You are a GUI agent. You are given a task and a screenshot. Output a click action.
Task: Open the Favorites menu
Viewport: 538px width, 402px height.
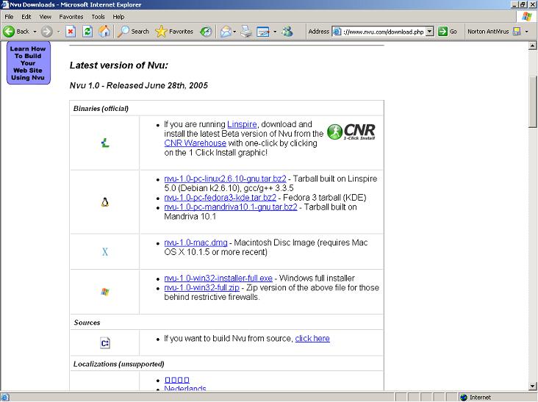point(71,16)
